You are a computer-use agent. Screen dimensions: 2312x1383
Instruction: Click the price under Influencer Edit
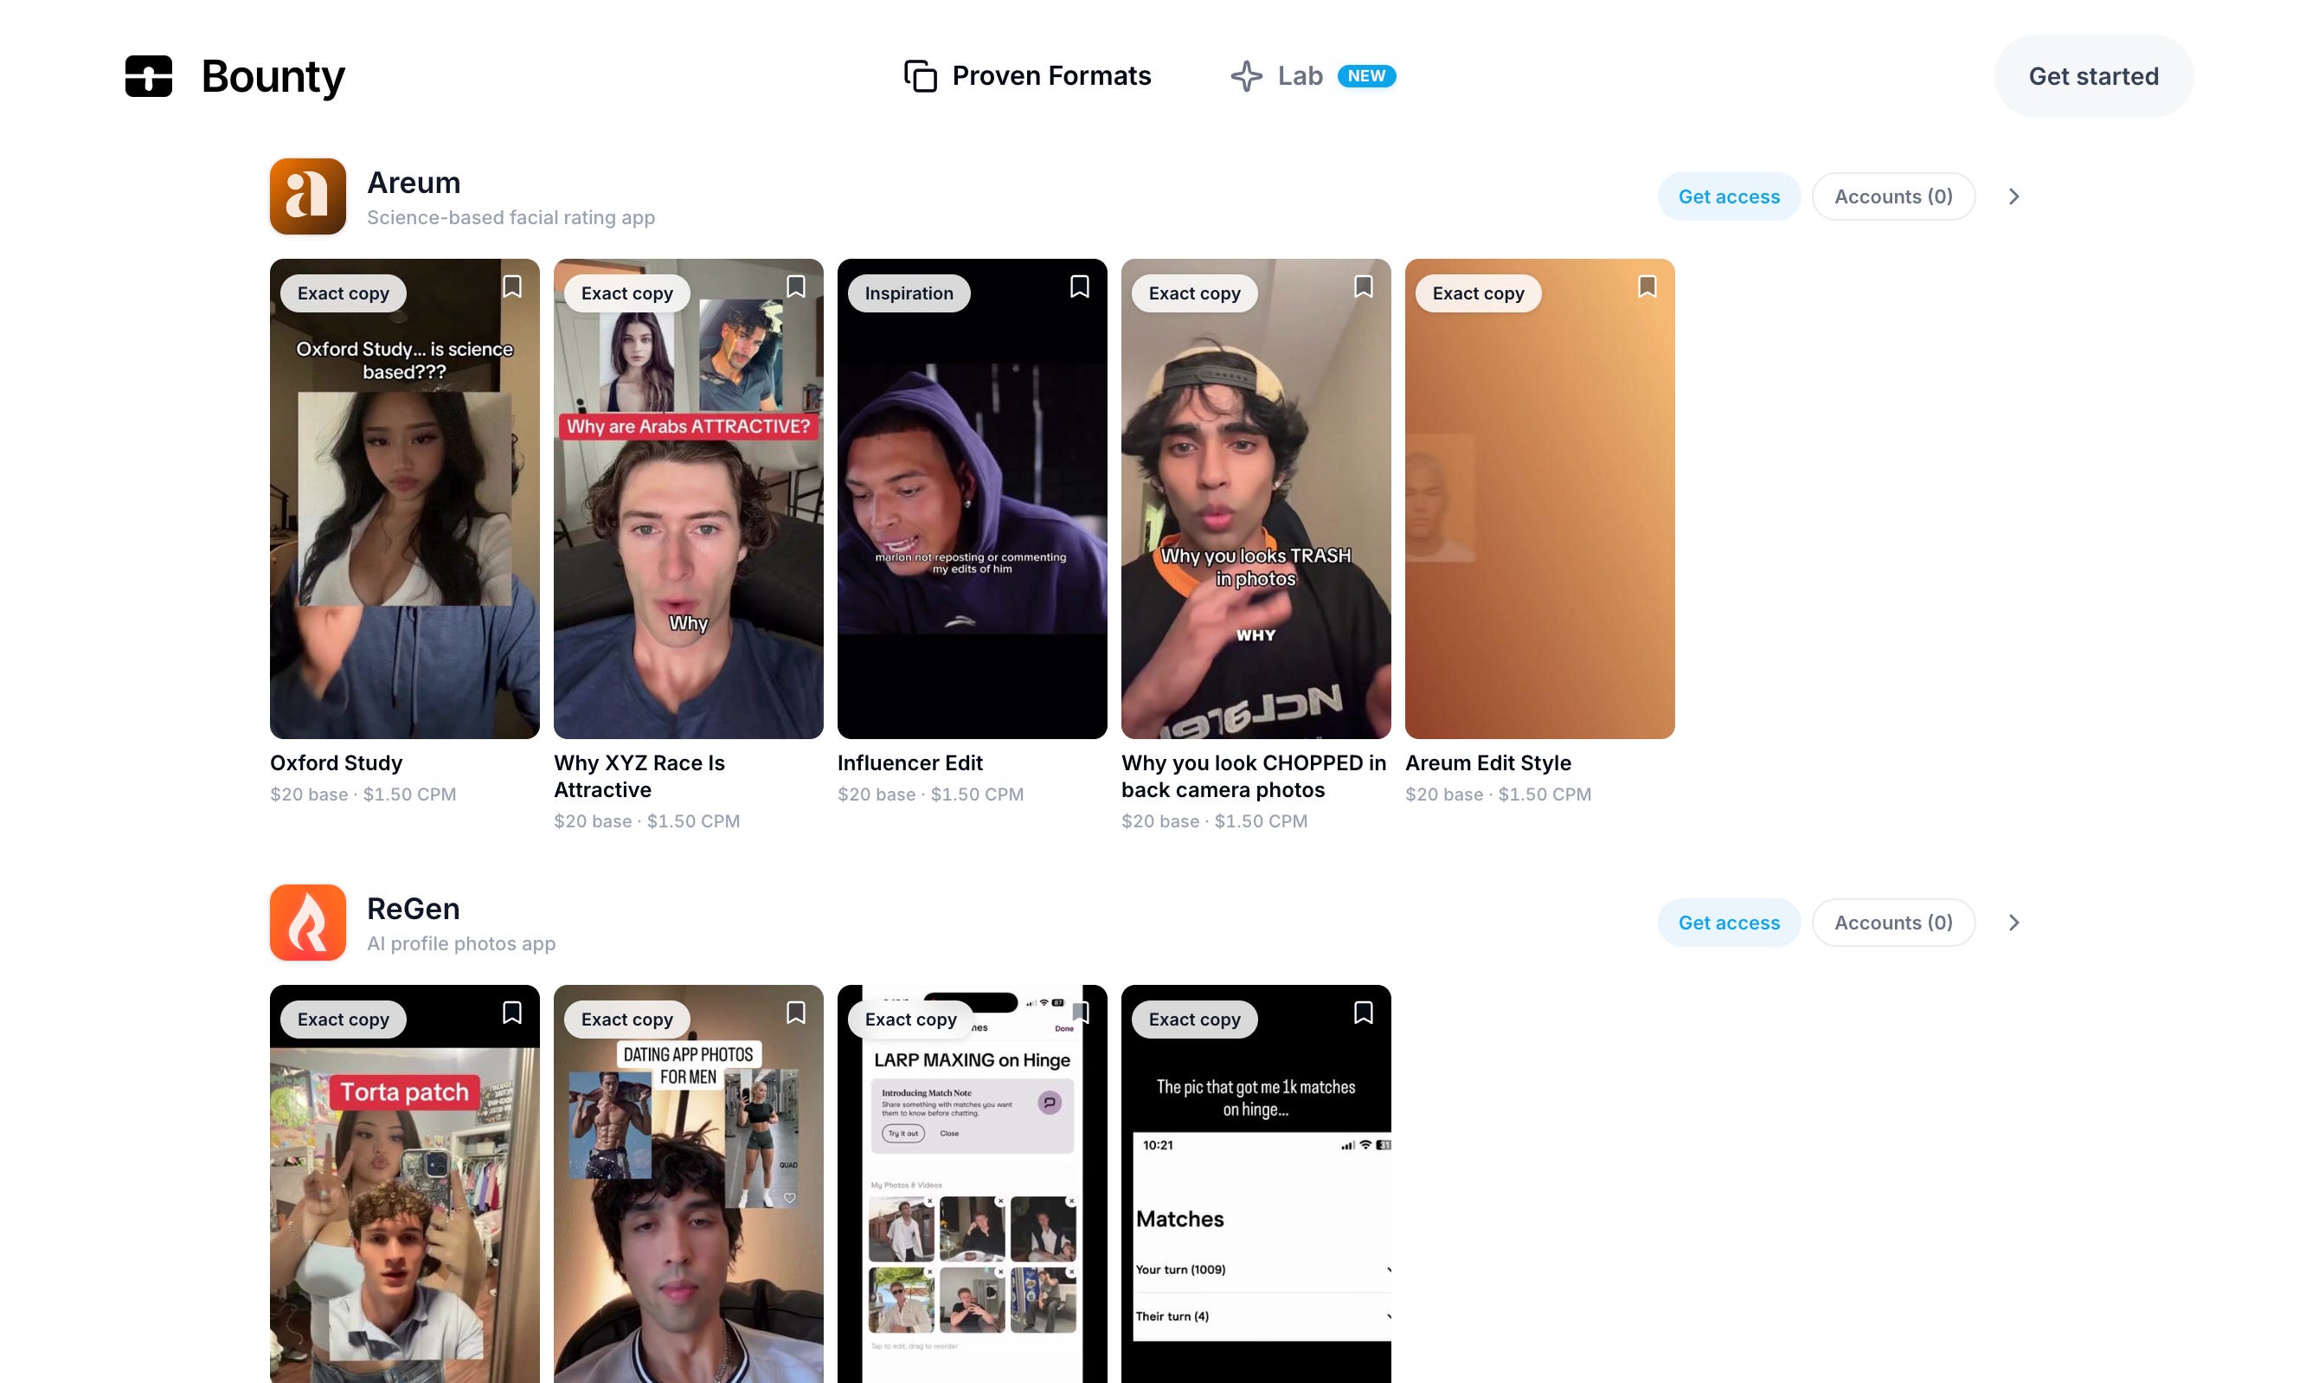(x=930, y=794)
